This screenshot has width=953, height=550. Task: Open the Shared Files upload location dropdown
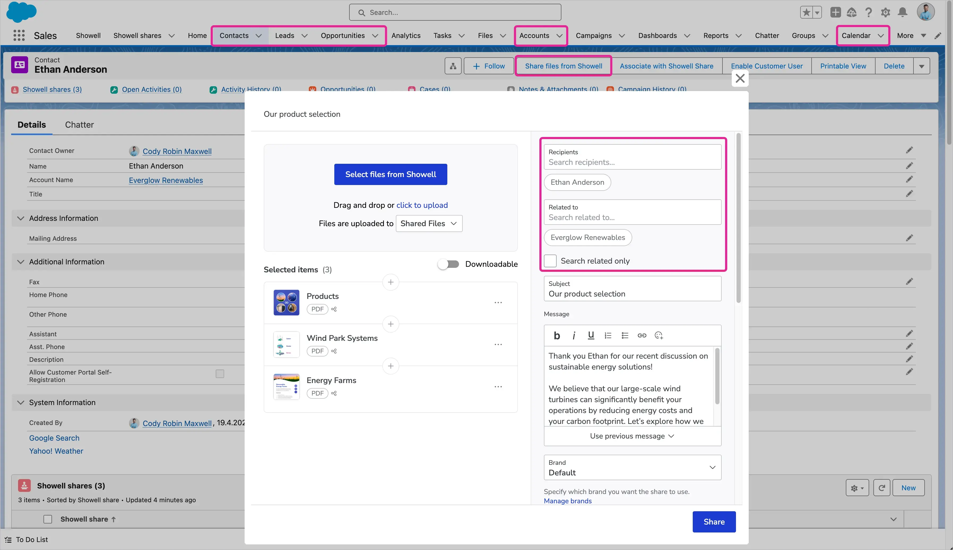coord(429,223)
